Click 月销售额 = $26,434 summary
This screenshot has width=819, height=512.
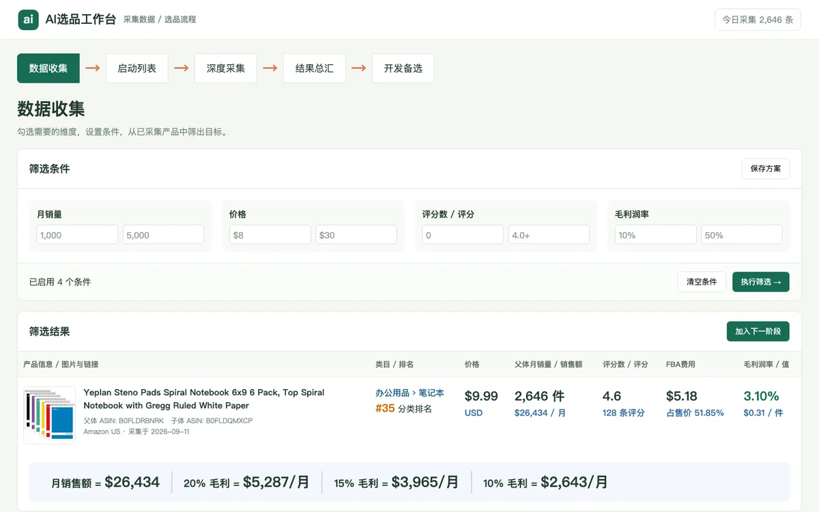pos(105,482)
